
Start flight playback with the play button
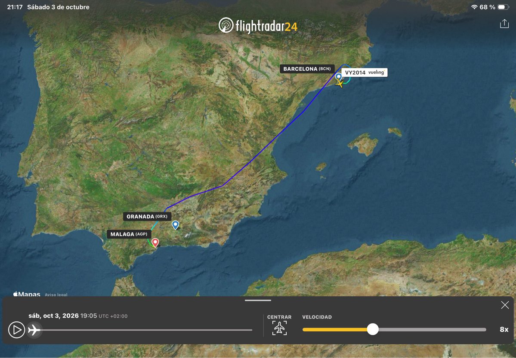pyautogui.click(x=16, y=330)
